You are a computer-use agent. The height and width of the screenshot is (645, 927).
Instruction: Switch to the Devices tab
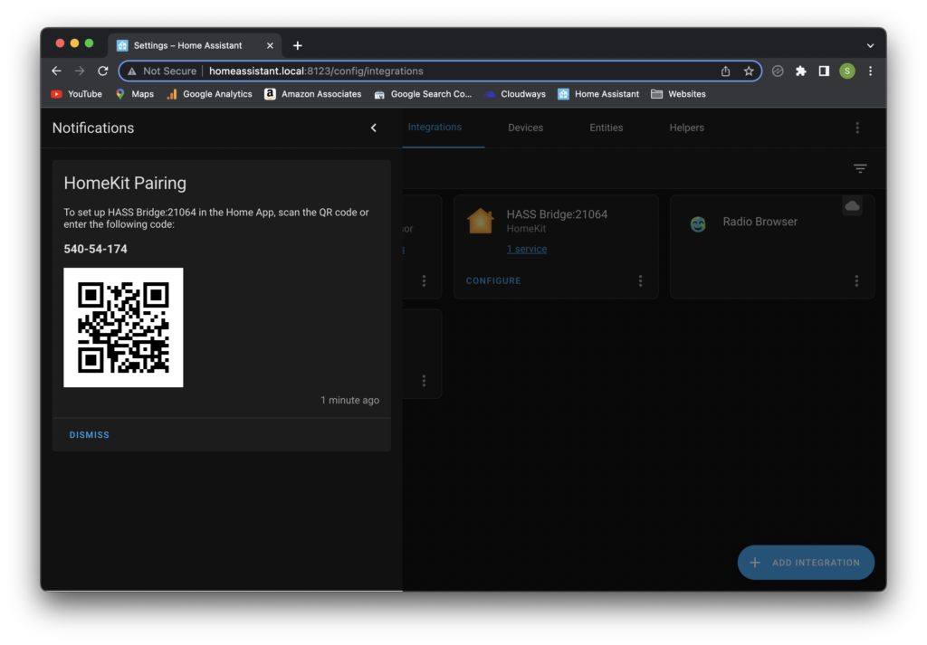click(x=525, y=128)
